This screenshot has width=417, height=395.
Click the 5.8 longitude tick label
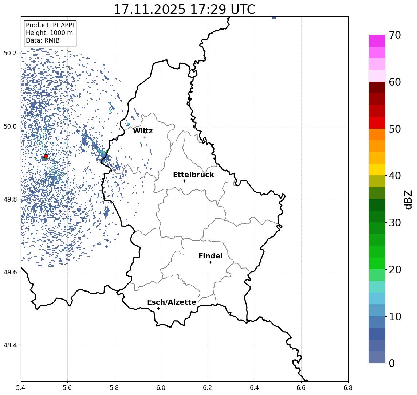tap(114, 387)
